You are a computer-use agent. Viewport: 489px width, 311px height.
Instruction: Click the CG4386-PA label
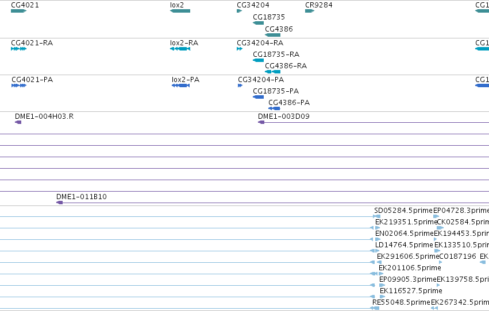289,102
